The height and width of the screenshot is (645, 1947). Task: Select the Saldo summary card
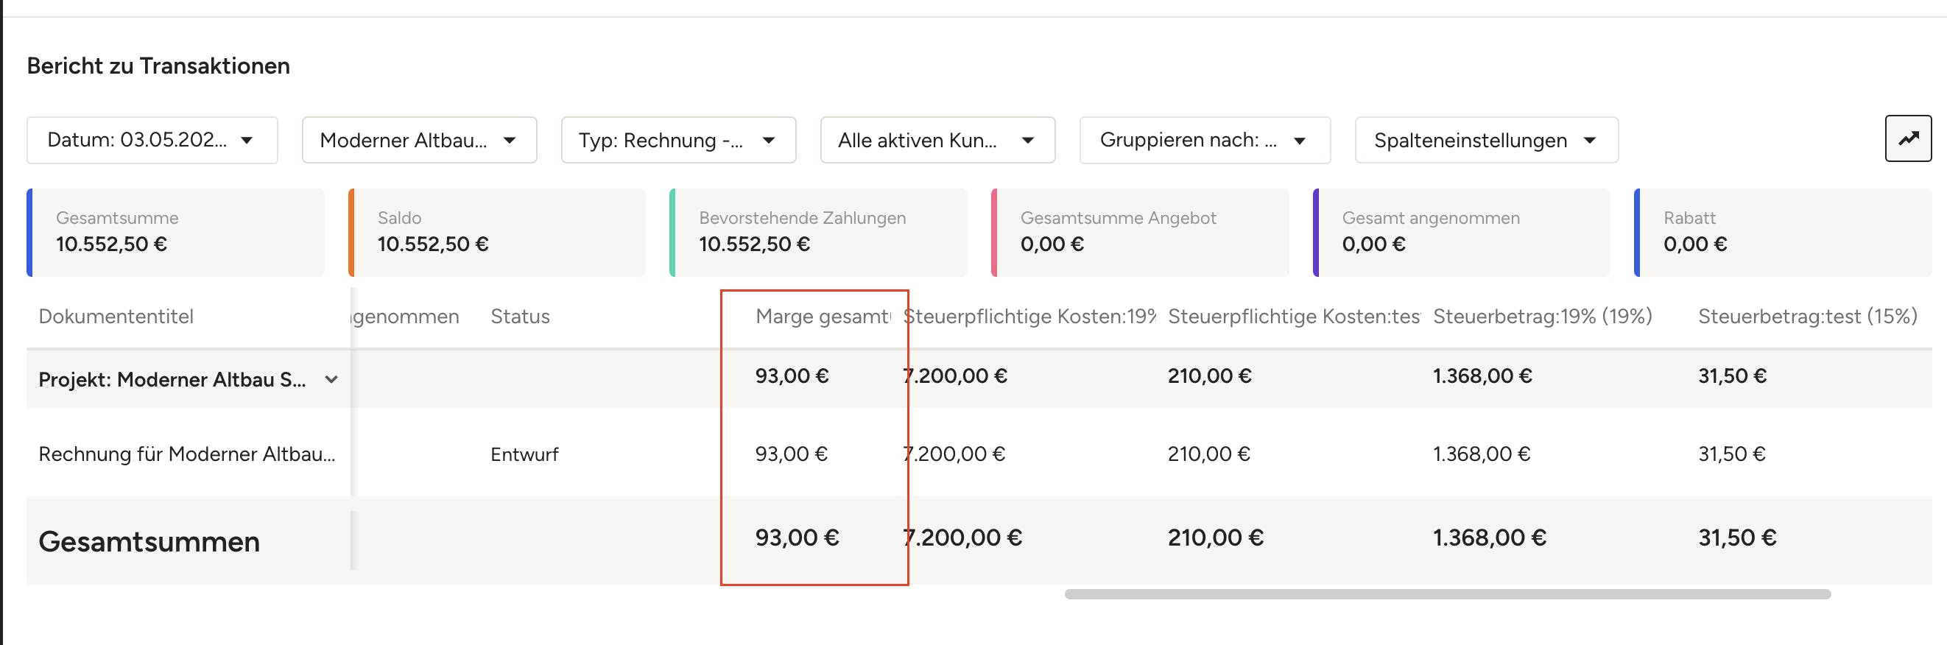497,232
